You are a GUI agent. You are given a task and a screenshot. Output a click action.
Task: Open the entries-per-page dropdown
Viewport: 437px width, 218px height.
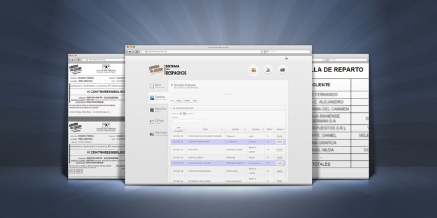click(182, 114)
